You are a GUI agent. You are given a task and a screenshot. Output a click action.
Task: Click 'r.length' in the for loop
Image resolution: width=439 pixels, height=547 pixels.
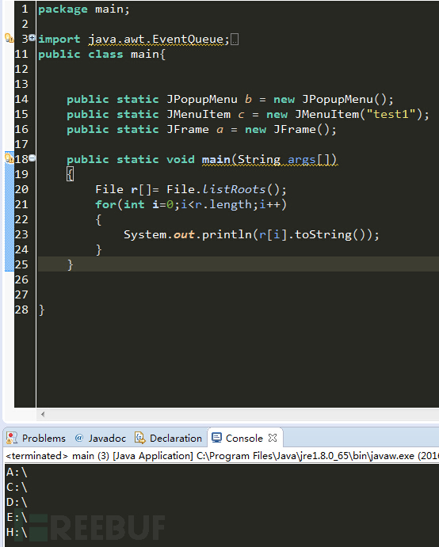coord(223,204)
